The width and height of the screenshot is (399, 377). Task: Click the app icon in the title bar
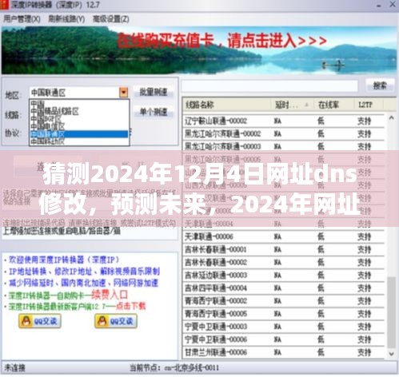pos(4,5)
